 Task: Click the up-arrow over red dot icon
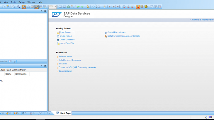pos(128,7)
